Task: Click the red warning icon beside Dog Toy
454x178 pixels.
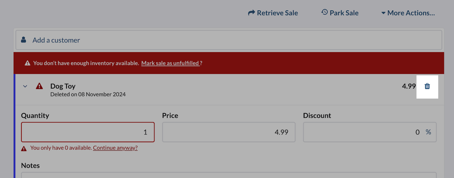Action: (x=39, y=86)
